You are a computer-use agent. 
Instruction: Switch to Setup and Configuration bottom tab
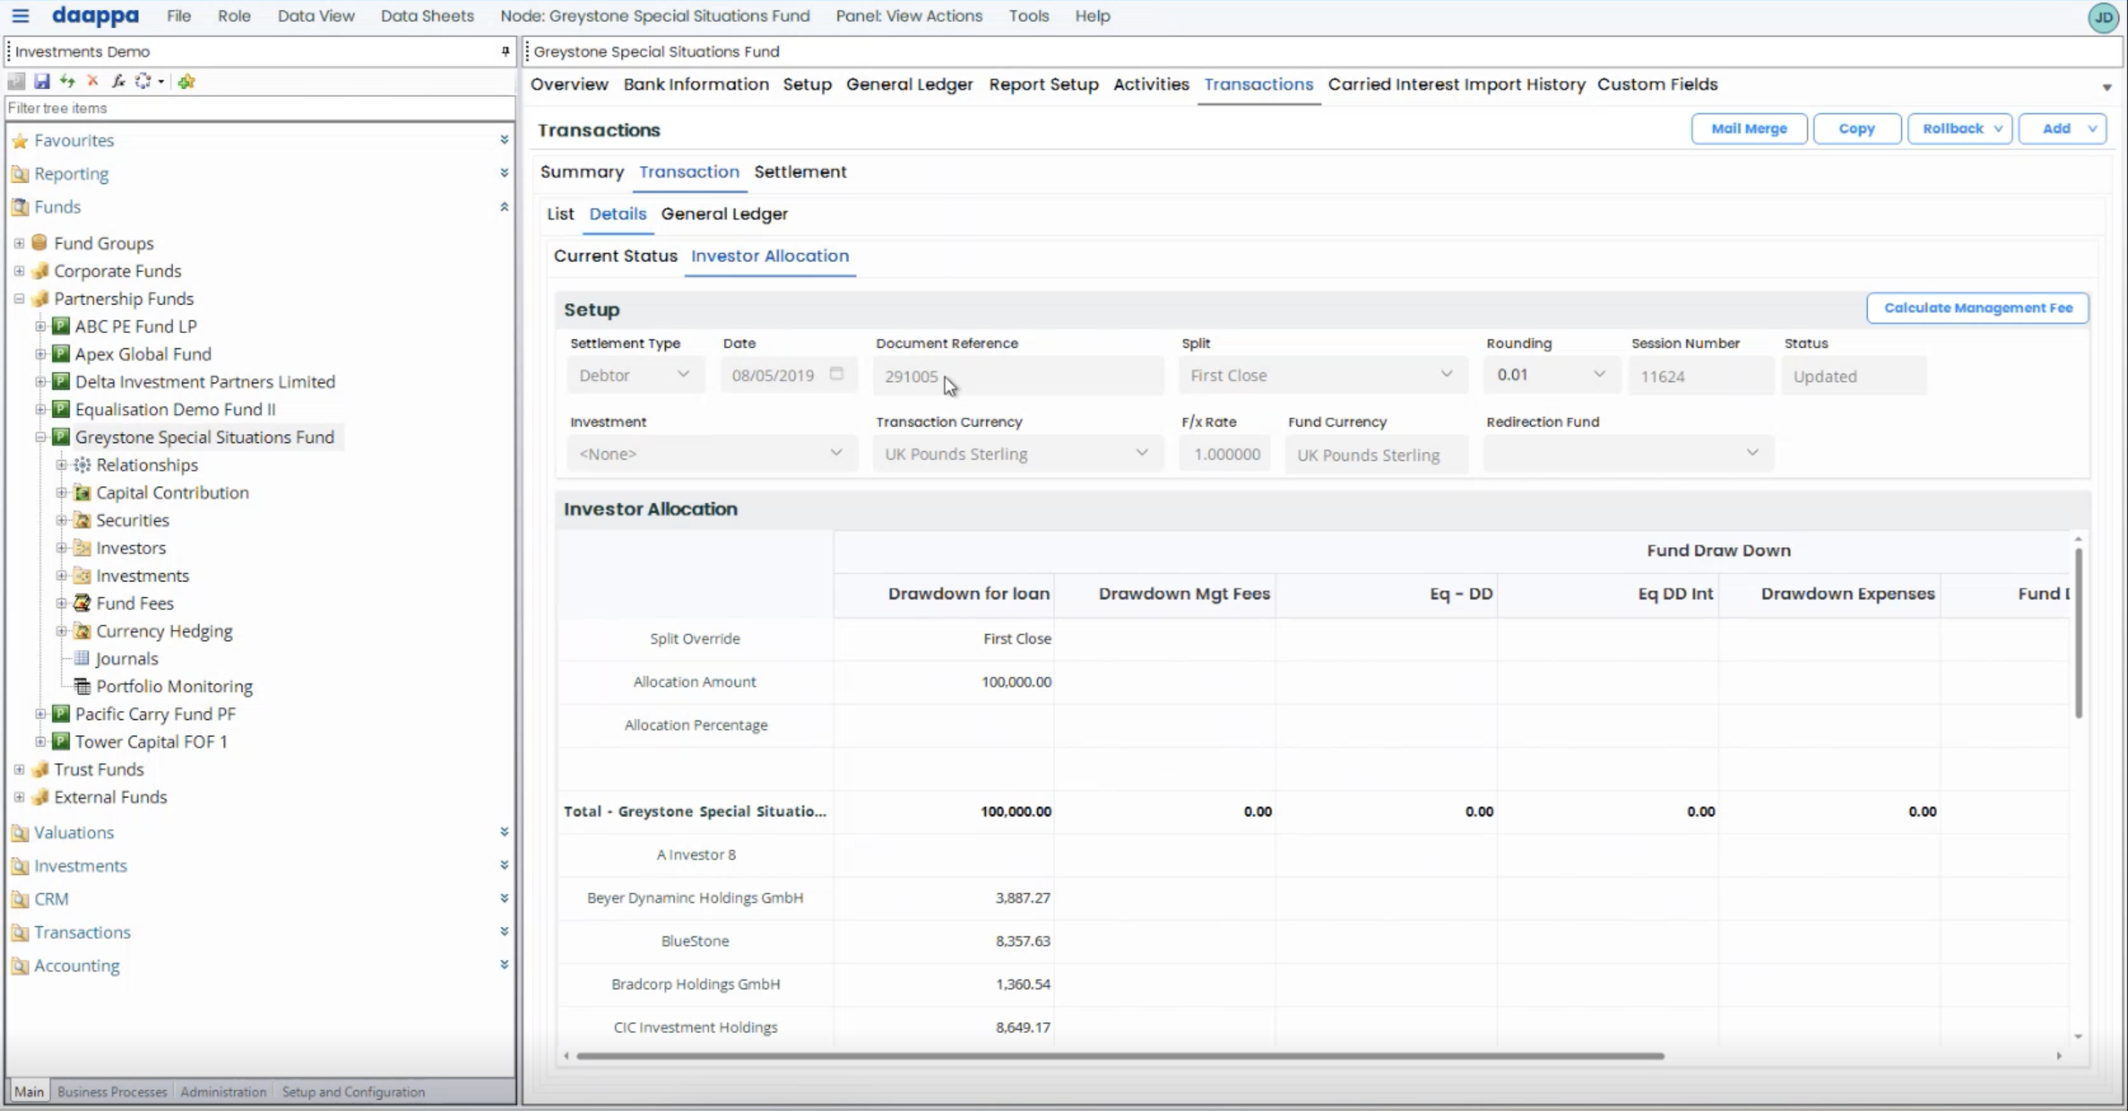(353, 1092)
